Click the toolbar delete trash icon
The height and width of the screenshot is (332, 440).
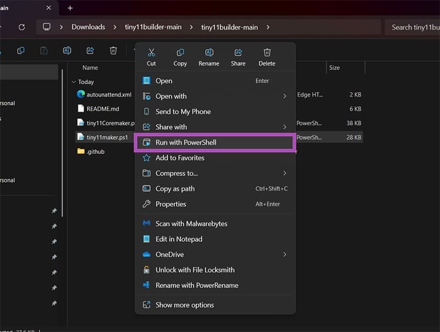pos(113,51)
